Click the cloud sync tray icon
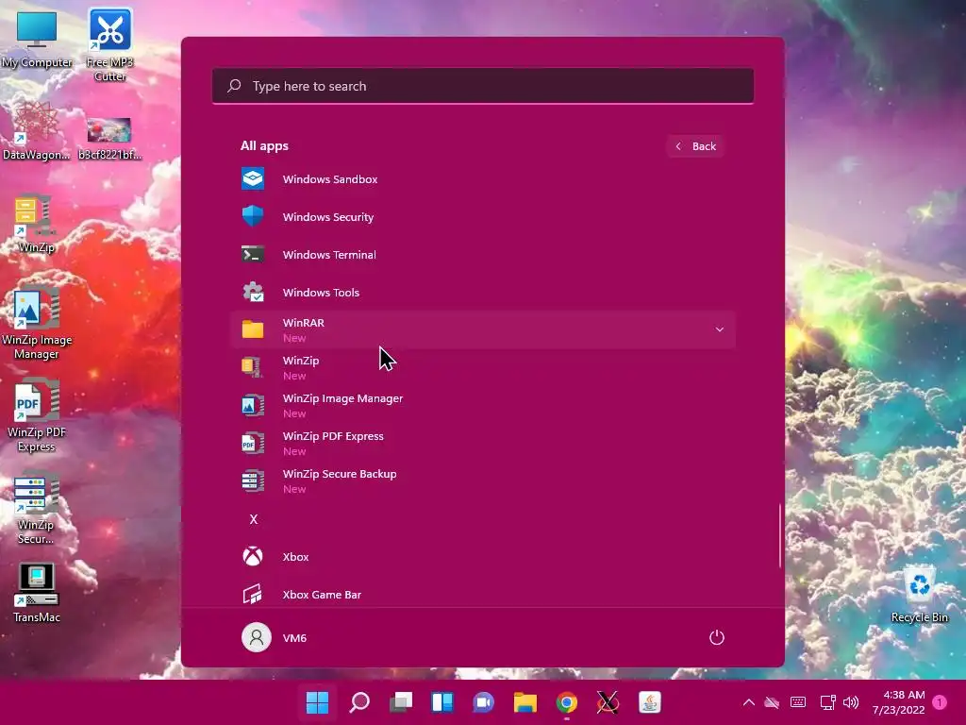This screenshot has height=725, width=966. 772,702
